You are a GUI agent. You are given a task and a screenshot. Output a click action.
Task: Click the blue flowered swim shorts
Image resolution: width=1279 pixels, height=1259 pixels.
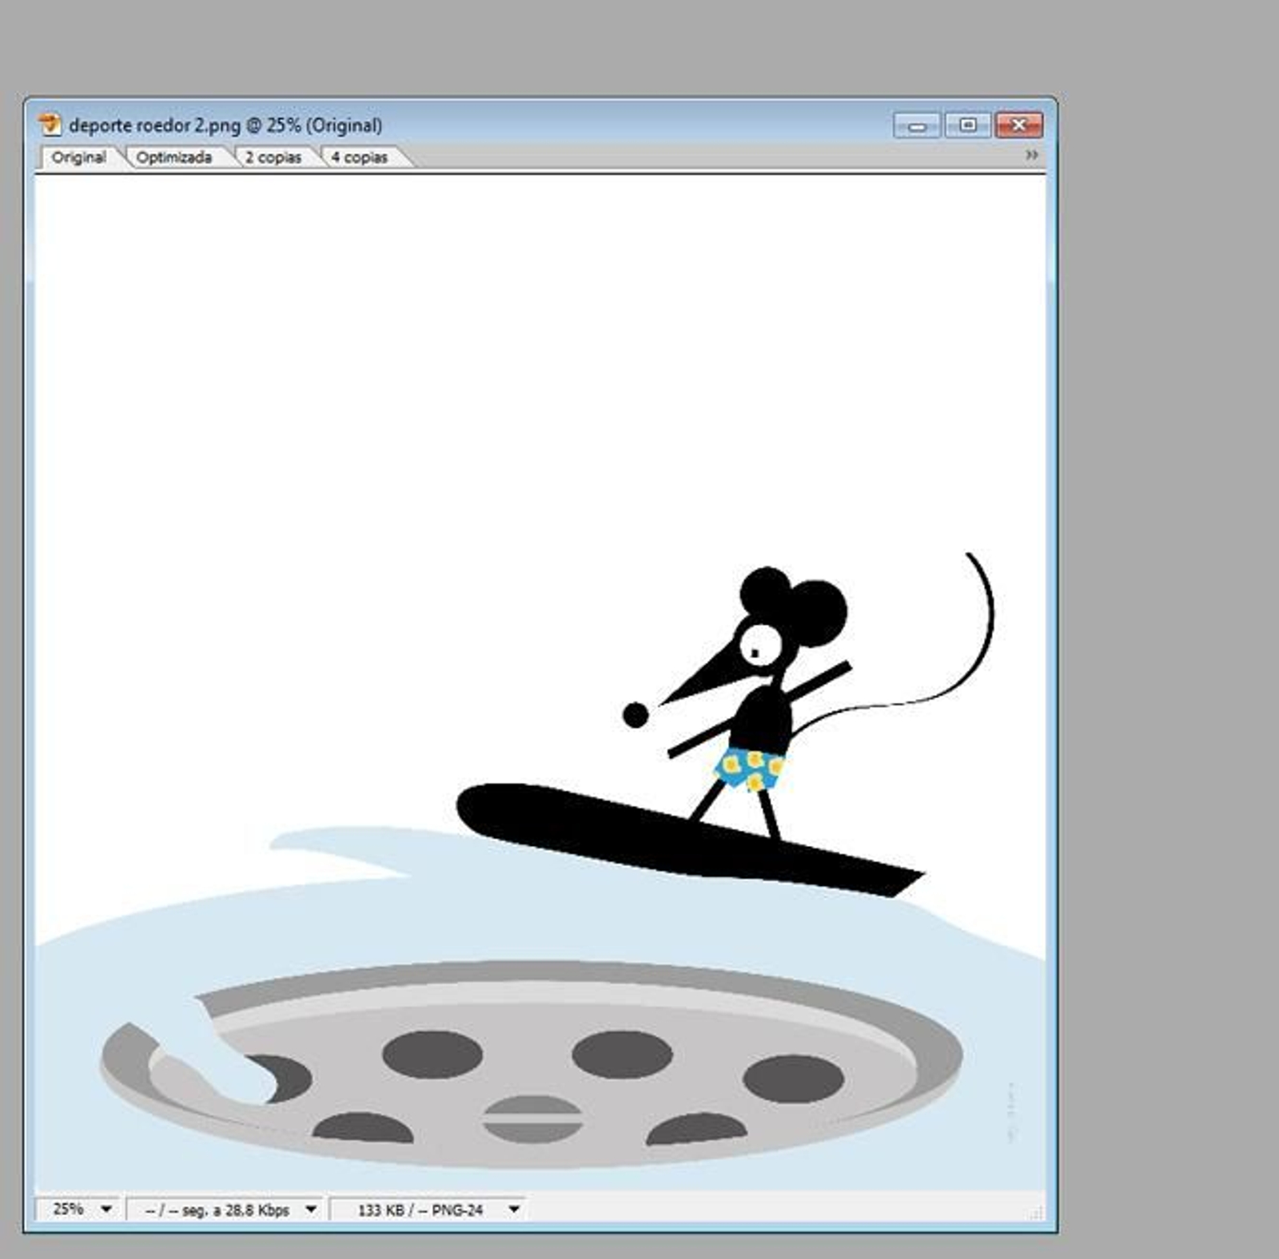point(749,769)
